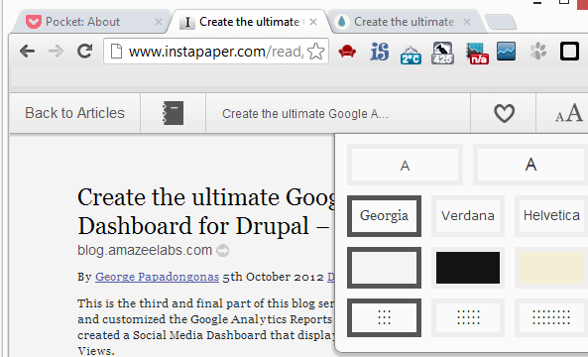Open the blue line-chart extension icon

507,52
